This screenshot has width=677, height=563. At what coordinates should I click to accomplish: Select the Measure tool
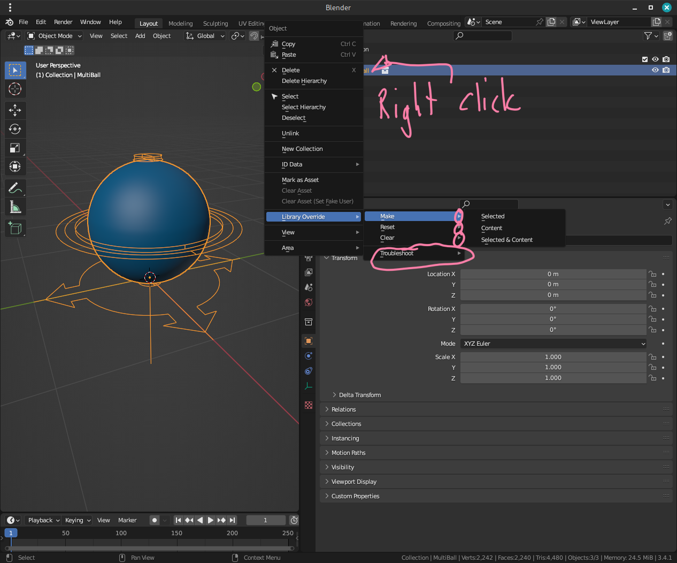15,207
